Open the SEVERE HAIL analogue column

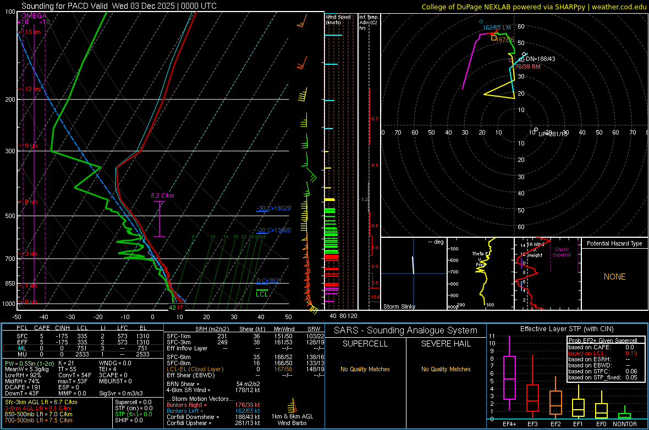(x=446, y=344)
